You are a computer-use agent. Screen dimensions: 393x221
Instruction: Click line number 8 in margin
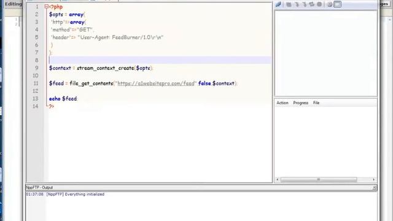pos(37,60)
